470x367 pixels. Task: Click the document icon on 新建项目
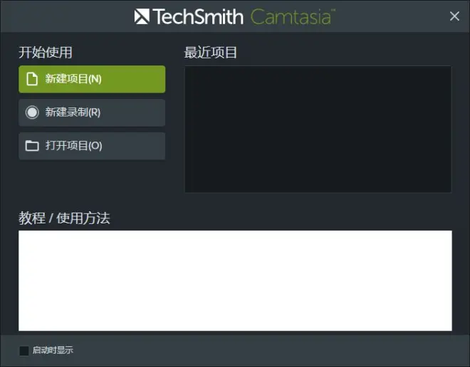(x=32, y=79)
